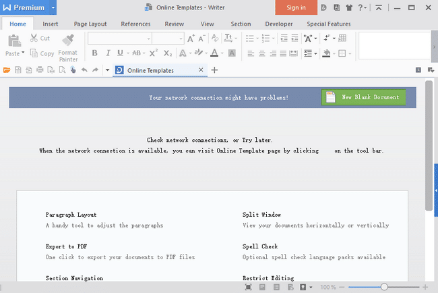Toggle strikethrough AB formatting

[136, 53]
